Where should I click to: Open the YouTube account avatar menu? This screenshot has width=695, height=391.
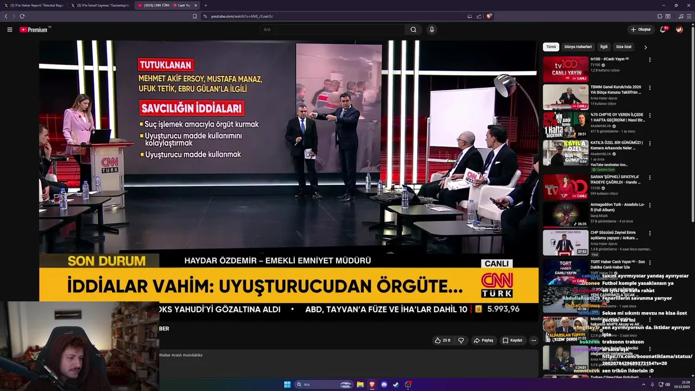(x=679, y=30)
